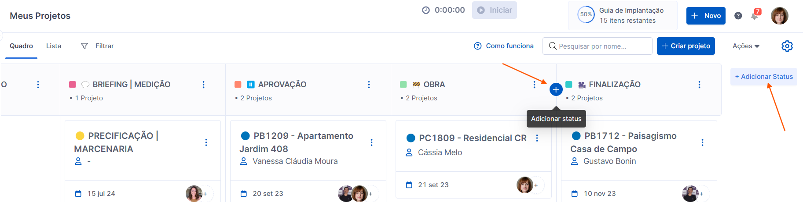Open options menu for APROVAÇÃO column

point(369,85)
